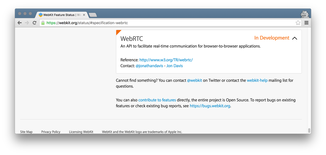Open the Privacy Policy footer link
This screenshot has height=155, width=326.
[x=51, y=132]
